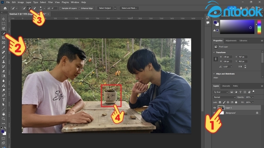Switch to the Channels tab

pyautogui.click(x=226, y=86)
